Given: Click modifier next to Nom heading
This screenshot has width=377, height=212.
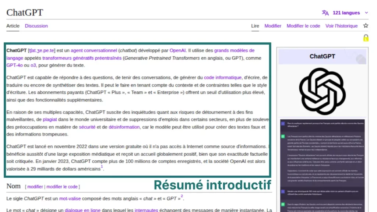Looking at the screenshot, I should click(35, 187).
